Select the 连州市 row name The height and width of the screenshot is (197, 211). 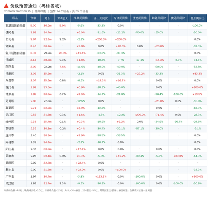tap(10, 135)
